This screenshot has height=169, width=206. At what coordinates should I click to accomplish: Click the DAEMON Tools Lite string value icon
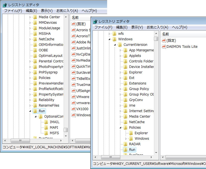(x=164, y=47)
